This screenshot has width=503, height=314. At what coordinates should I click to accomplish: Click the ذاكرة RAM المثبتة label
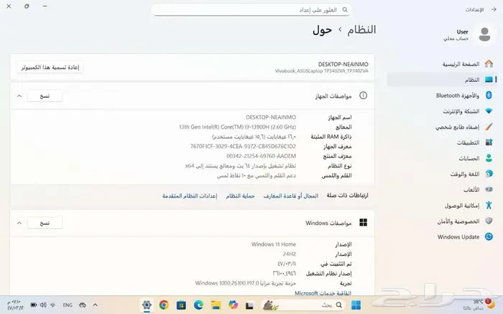point(331,137)
